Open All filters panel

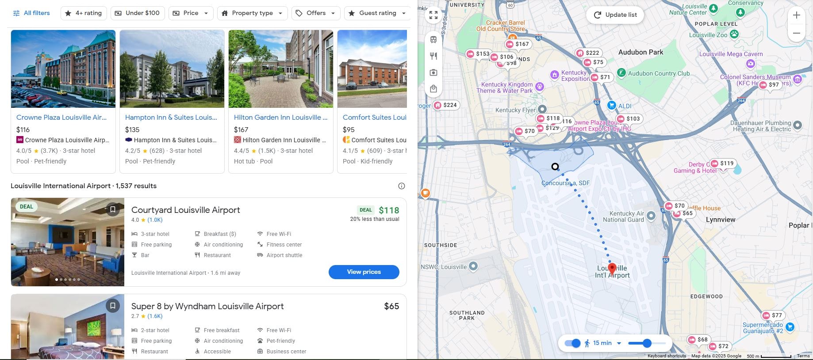pos(31,13)
